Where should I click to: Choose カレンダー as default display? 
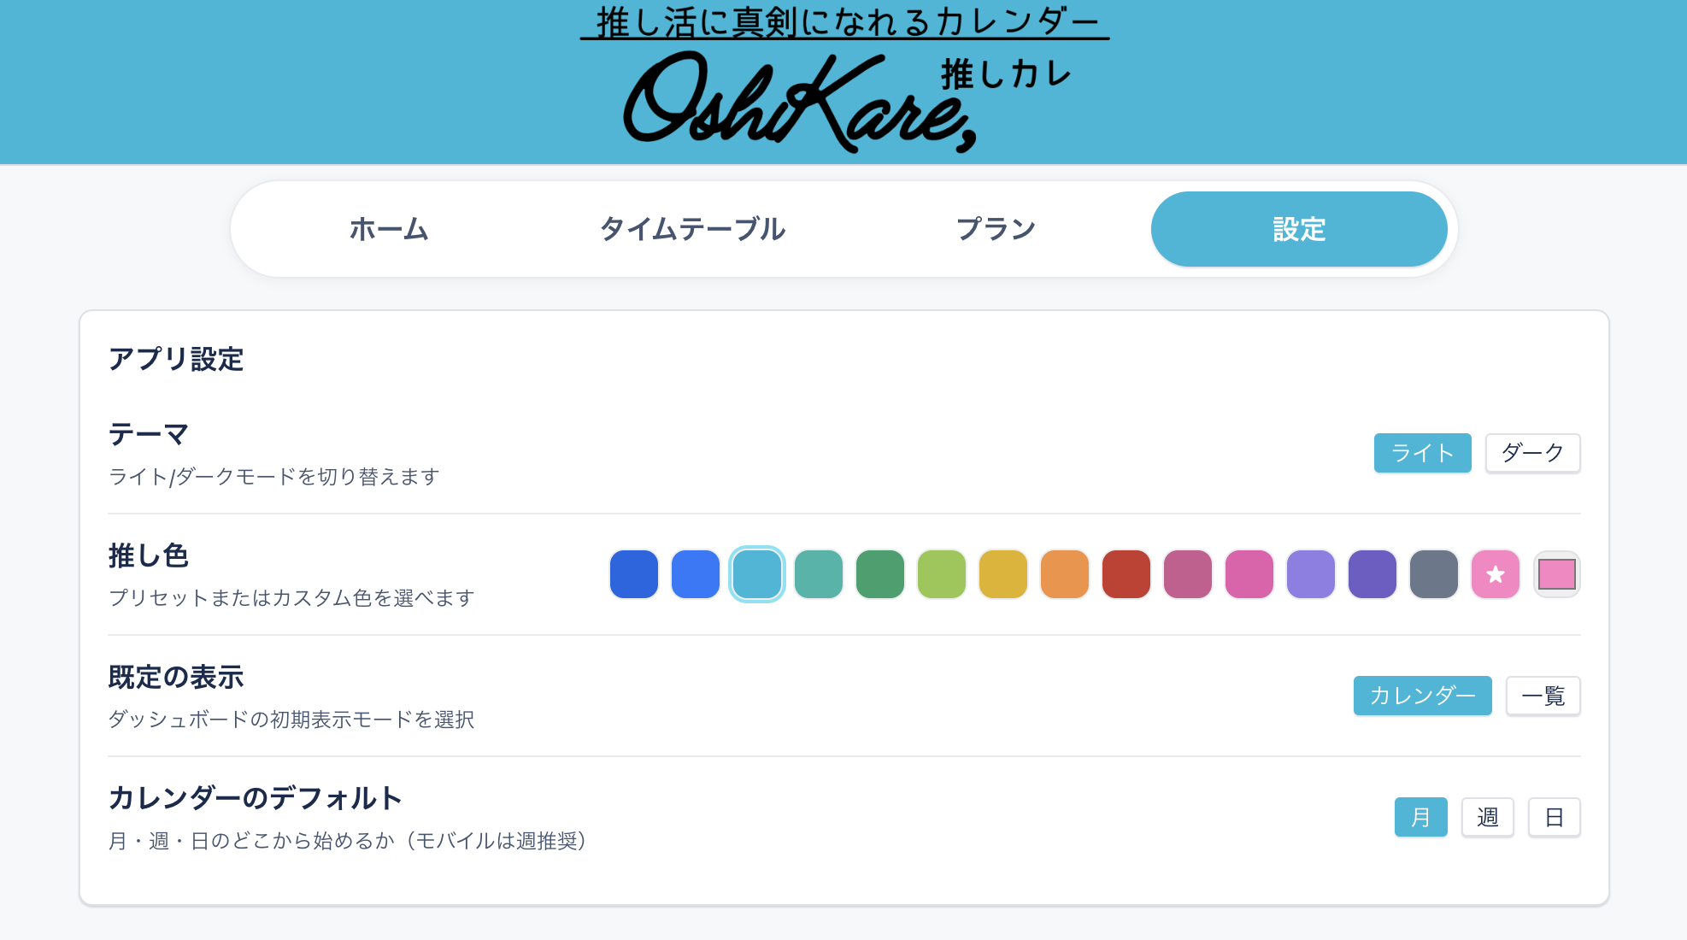(1422, 696)
